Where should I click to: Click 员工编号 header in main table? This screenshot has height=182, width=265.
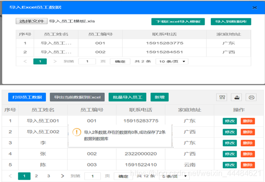(92, 110)
